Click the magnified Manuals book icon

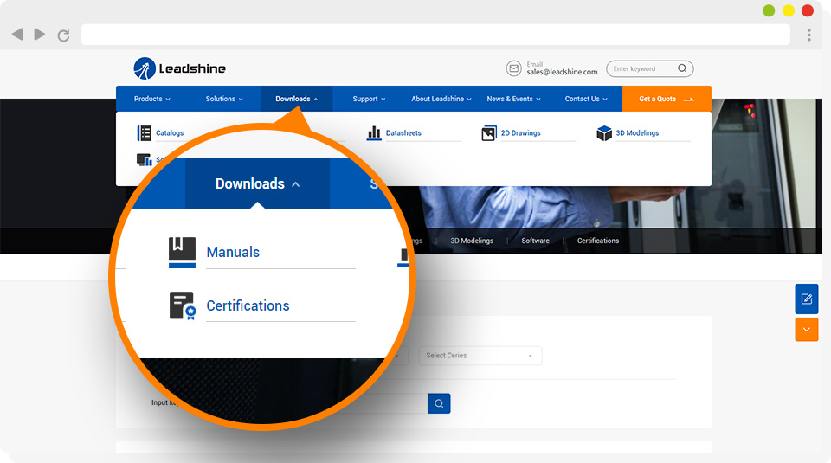(x=183, y=252)
